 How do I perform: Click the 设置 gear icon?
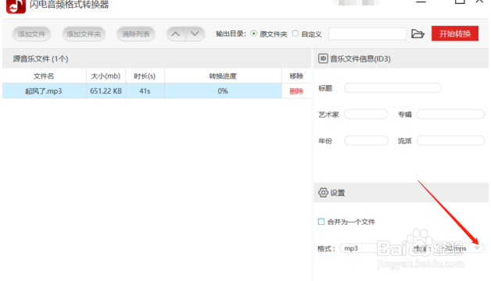coord(323,193)
